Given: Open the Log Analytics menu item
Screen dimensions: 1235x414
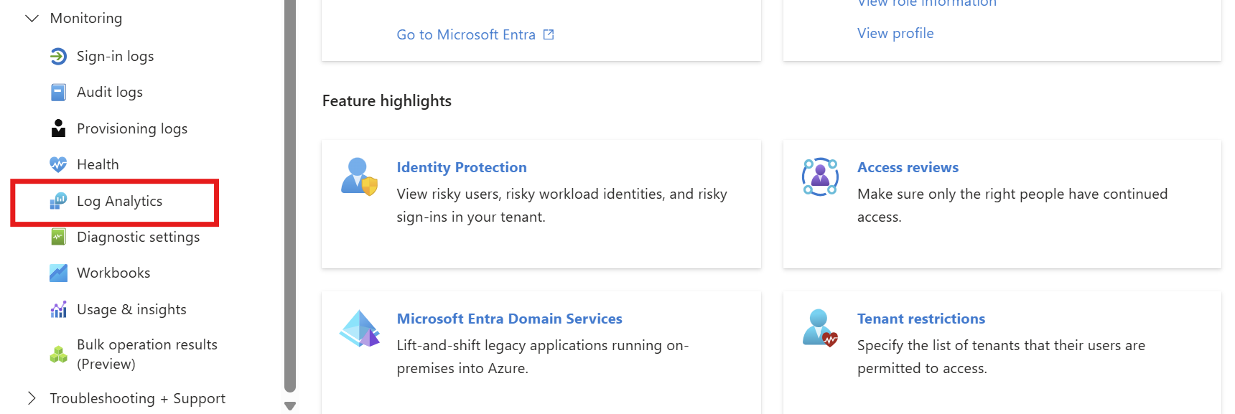Looking at the screenshot, I should pyautogui.click(x=119, y=201).
